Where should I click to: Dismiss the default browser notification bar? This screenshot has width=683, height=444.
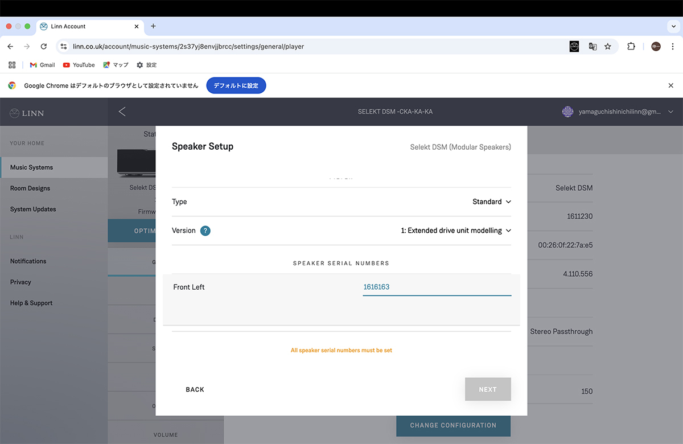click(x=670, y=85)
